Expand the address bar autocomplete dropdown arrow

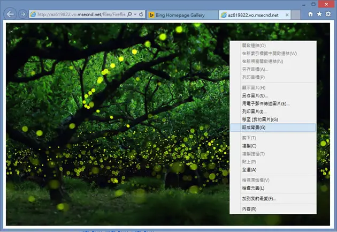coord(135,14)
